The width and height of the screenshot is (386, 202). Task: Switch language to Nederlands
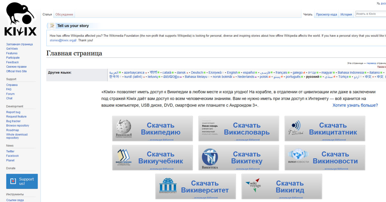pyautogui.click(x=246, y=77)
